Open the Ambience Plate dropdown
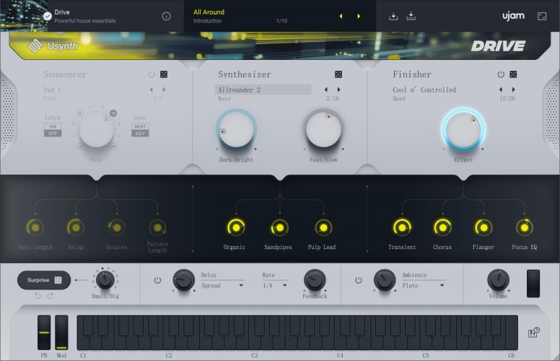This screenshot has width=560, height=361. [x=424, y=285]
